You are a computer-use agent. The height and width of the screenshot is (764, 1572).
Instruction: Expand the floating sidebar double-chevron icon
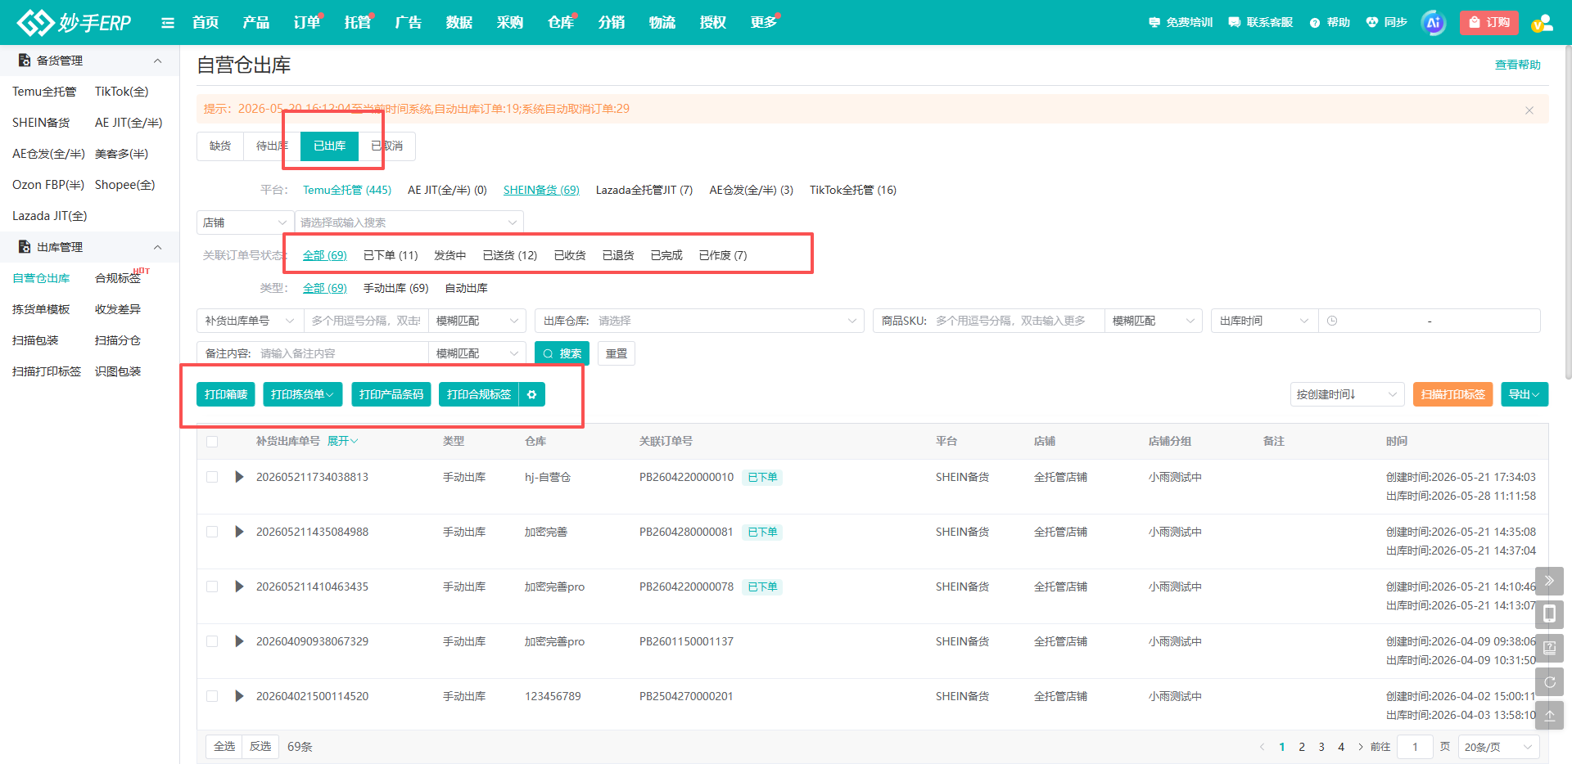tap(1549, 581)
